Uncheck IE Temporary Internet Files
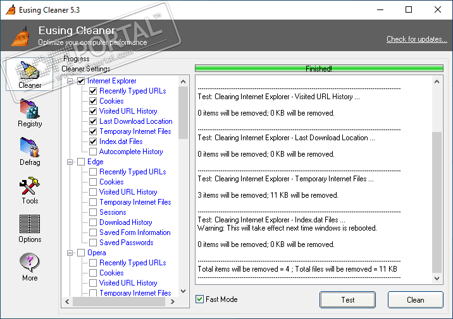Image resolution: width=453 pixels, height=319 pixels. [x=93, y=131]
